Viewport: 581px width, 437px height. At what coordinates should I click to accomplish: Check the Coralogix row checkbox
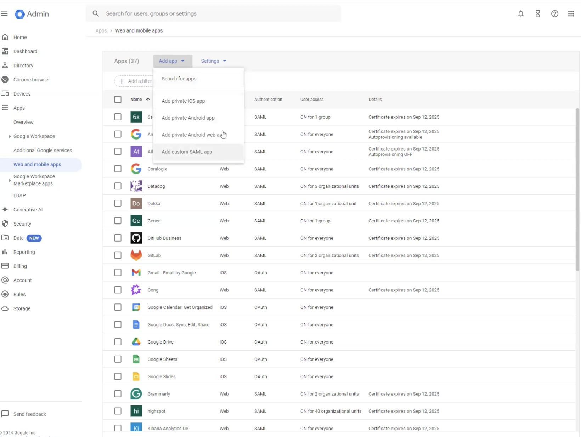[x=118, y=169]
